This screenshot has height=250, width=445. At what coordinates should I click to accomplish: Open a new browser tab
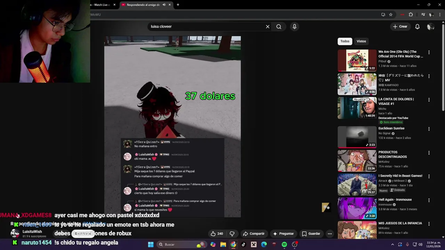tap(178, 5)
